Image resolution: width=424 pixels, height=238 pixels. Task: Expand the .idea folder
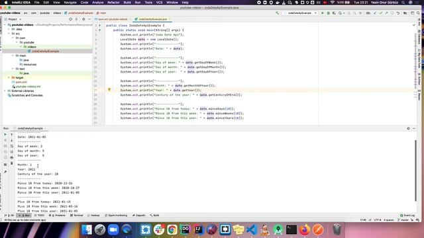(9, 29)
